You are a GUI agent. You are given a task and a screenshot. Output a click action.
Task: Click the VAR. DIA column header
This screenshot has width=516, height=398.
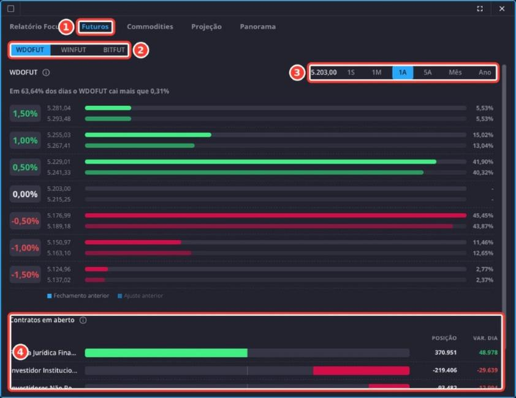click(485, 338)
